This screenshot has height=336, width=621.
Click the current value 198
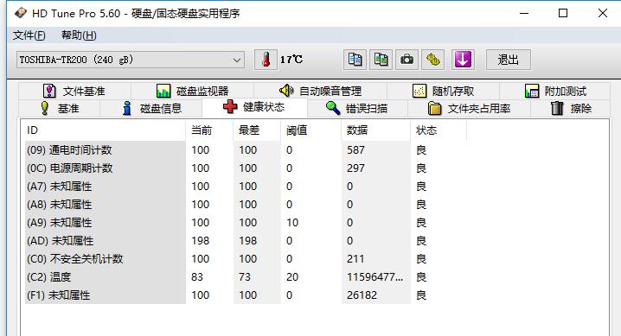(201, 241)
